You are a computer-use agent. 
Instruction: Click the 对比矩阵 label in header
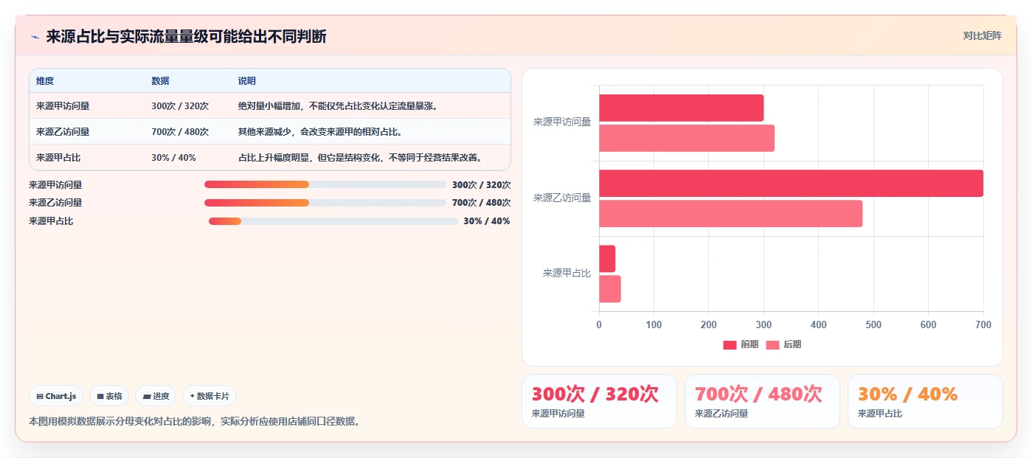982,35
